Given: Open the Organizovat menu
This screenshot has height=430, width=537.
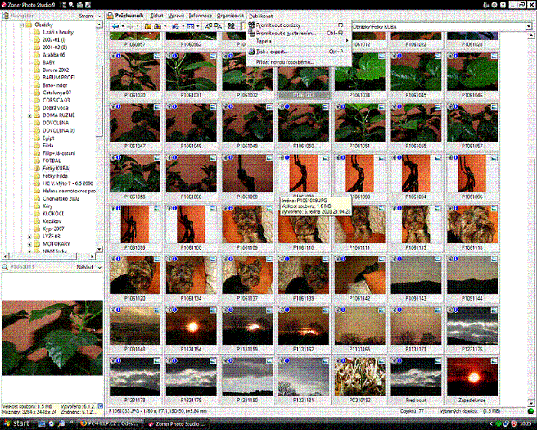Looking at the screenshot, I should click(228, 16).
